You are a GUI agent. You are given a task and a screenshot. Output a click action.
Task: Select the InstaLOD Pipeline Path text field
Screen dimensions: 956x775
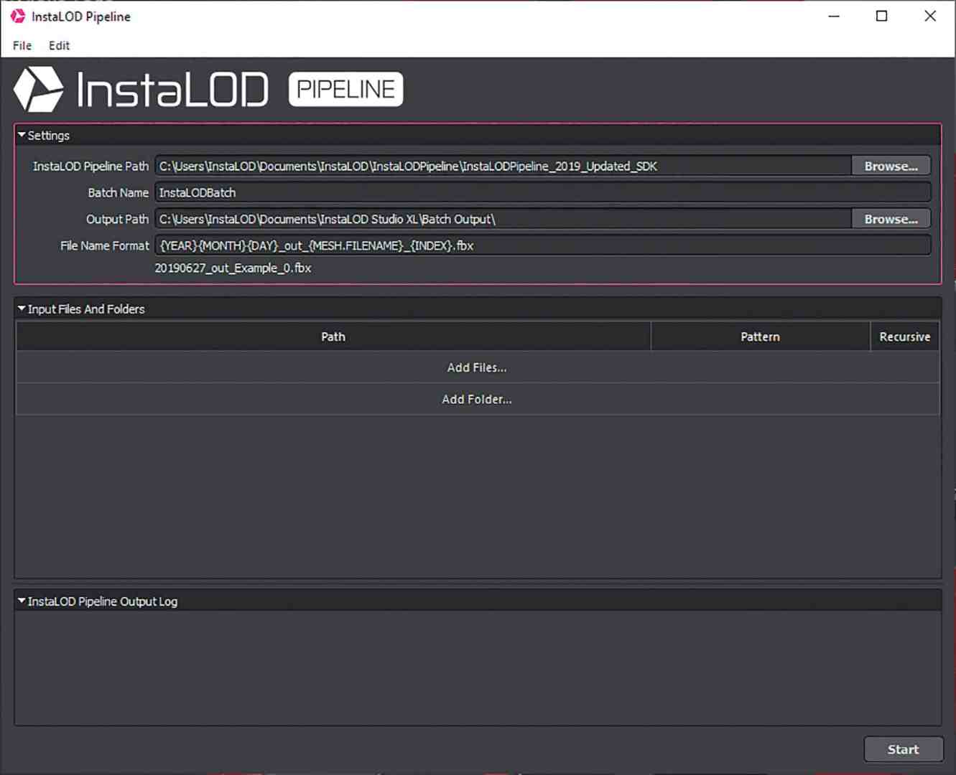(503, 166)
